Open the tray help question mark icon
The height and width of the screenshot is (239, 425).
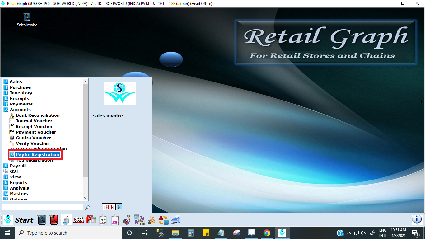tap(340, 233)
